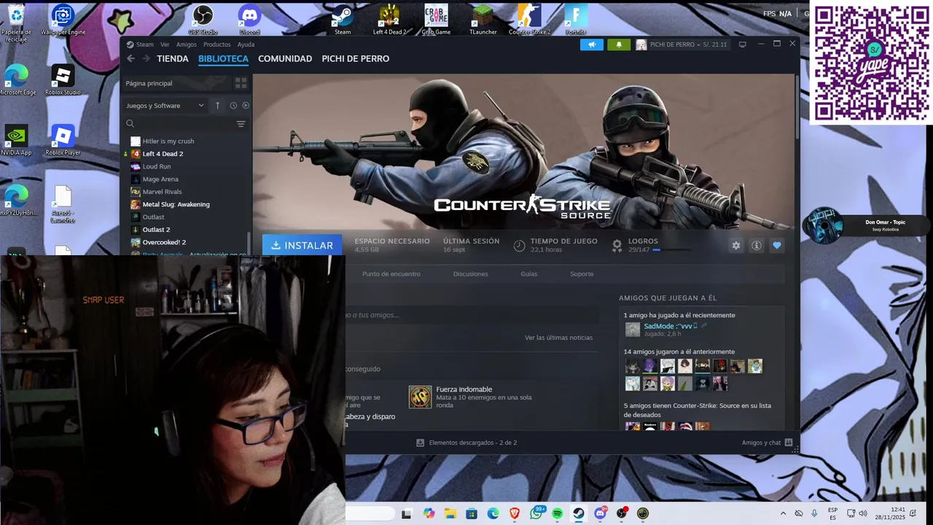933x525 pixels.
Task: Open Discusiones tab
Action: tap(470, 274)
